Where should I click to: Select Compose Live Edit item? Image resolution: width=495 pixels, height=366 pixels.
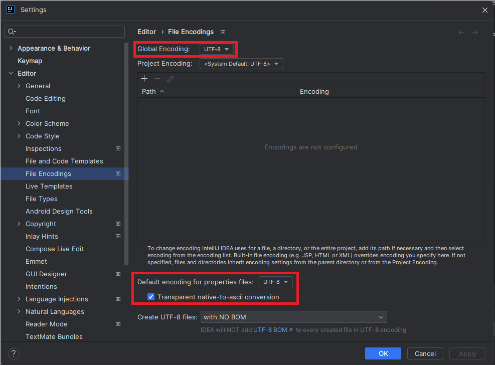click(x=55, y=249)
